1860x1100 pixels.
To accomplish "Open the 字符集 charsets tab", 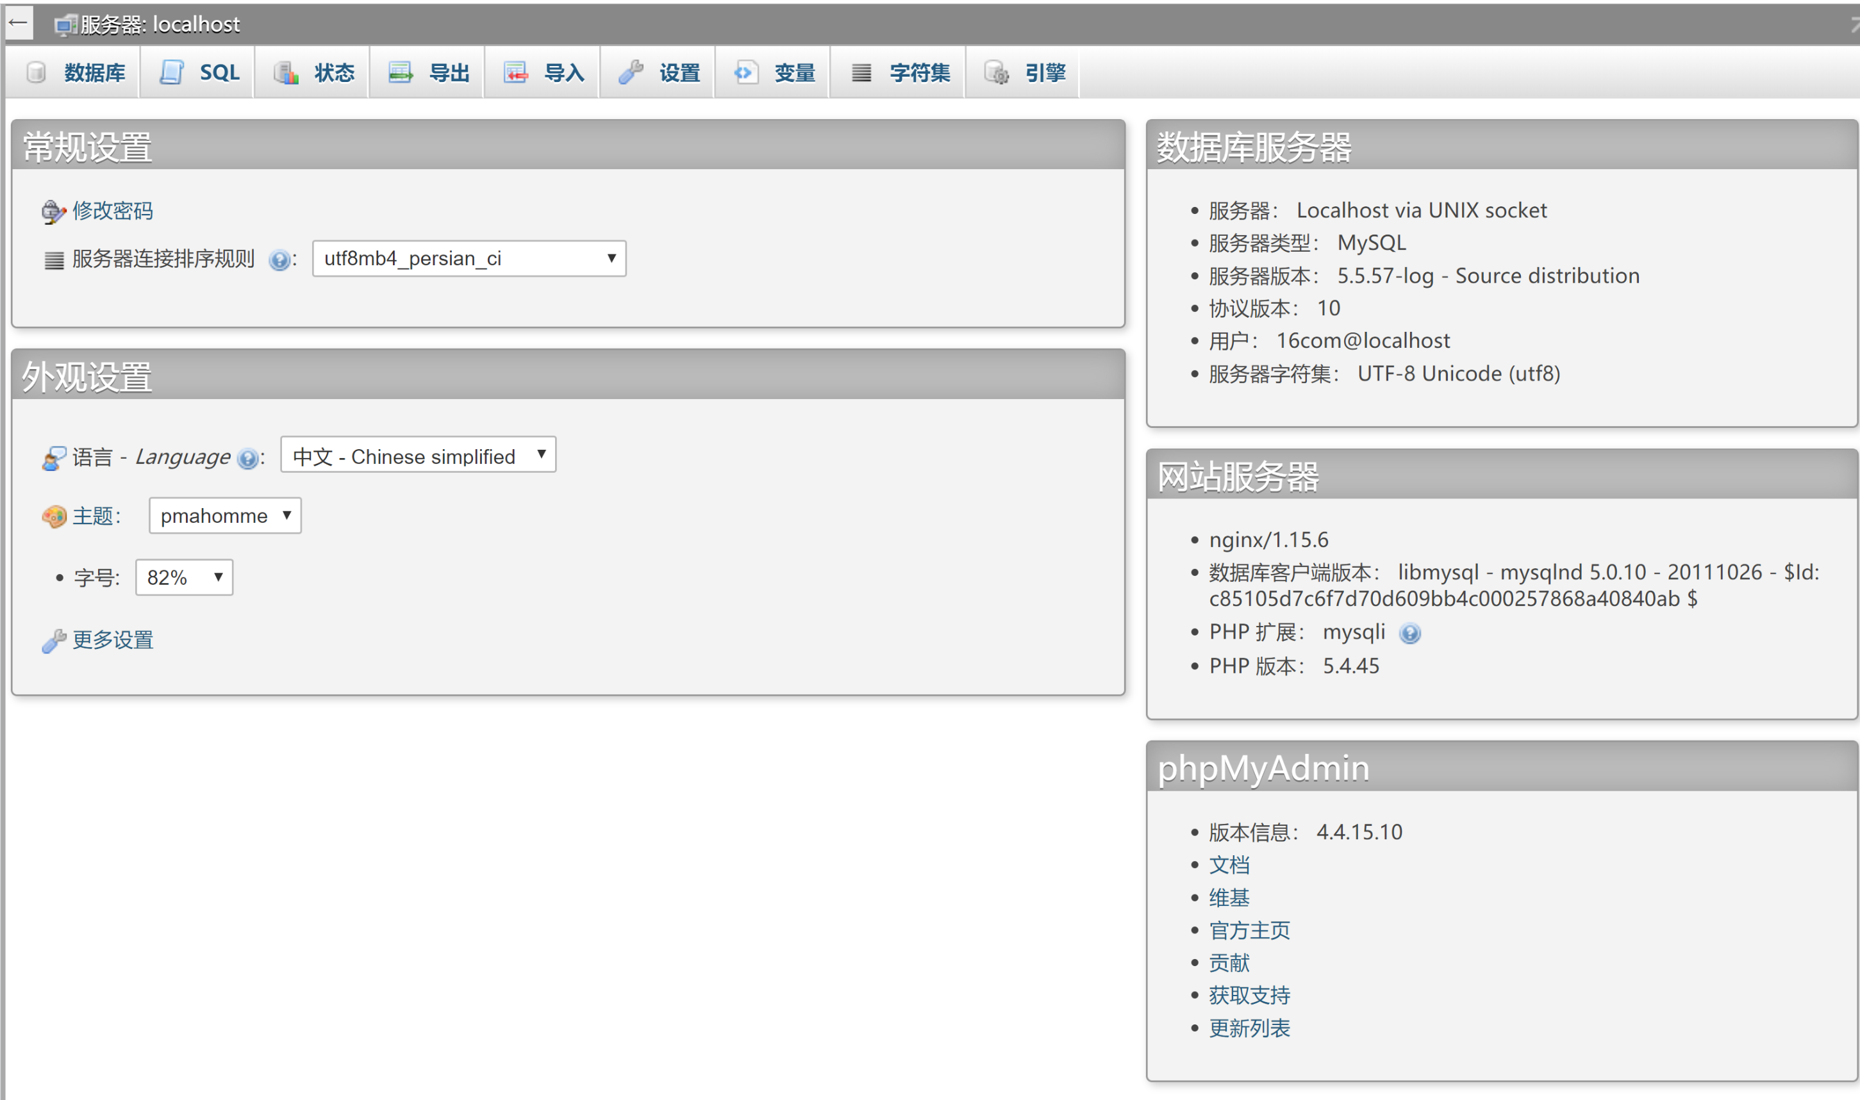I will (x=899, y=72).
